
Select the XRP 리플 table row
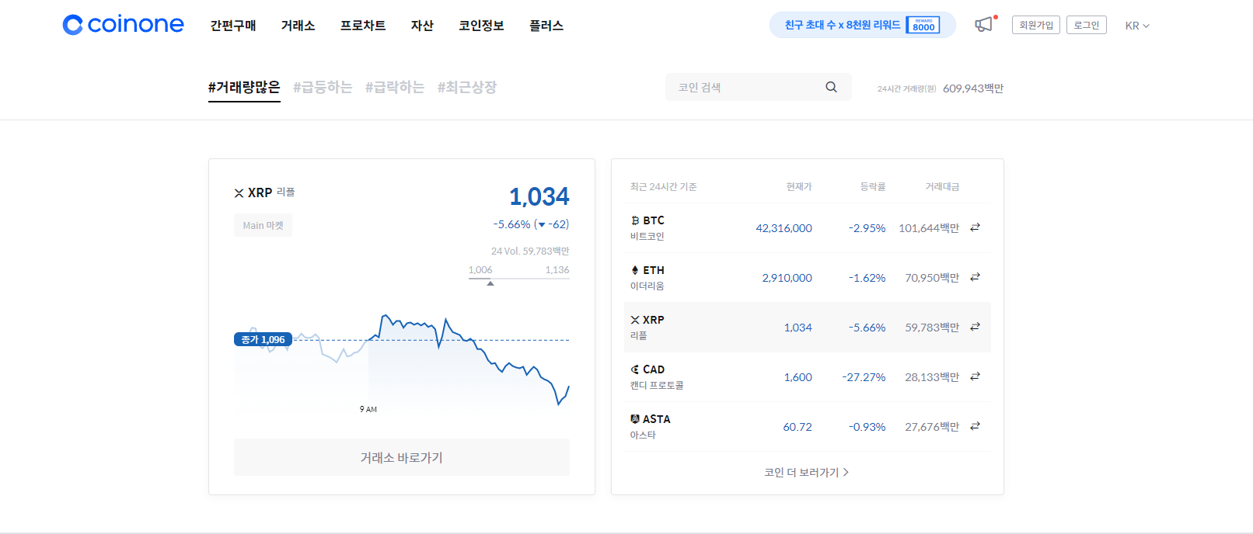[x=808, y=328]
